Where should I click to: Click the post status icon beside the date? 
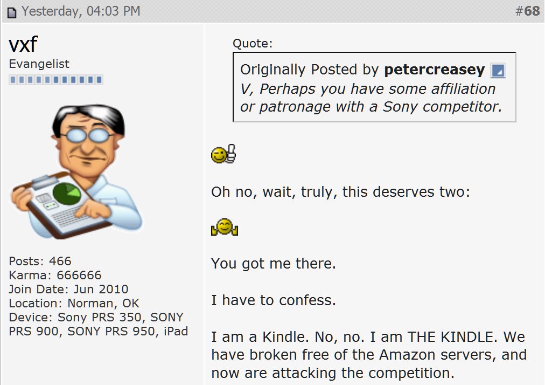click(x=12, y=12)
